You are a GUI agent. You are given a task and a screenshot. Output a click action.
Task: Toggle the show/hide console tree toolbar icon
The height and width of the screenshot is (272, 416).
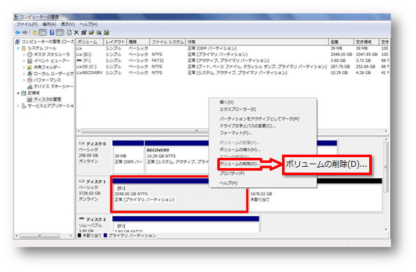[x=42, y=33]
